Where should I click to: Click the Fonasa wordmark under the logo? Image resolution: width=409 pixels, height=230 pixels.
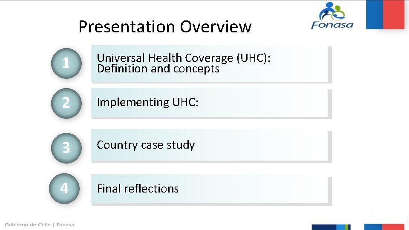coord(332,25)
